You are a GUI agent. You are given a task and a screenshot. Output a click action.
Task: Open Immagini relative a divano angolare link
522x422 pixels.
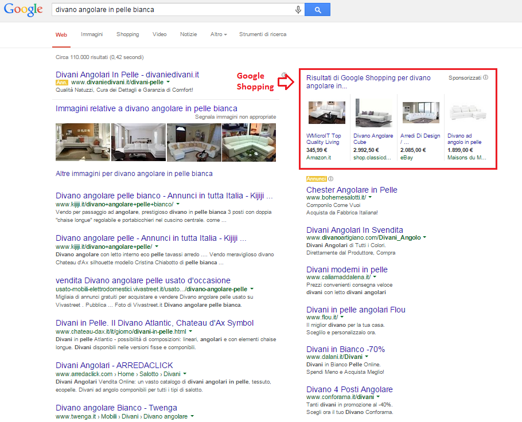(146, 108)
